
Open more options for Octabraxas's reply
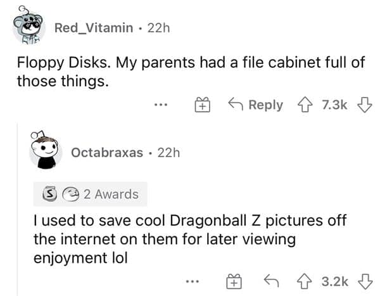tap(195, 278)
